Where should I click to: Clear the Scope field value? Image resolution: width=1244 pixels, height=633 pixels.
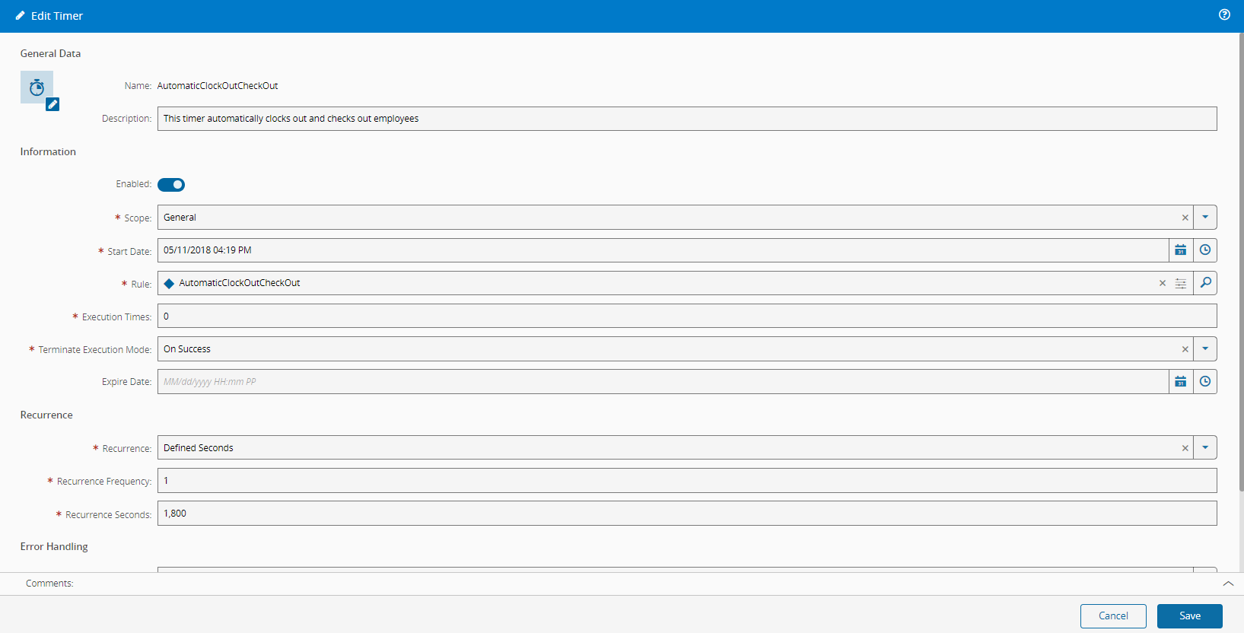1185,218
